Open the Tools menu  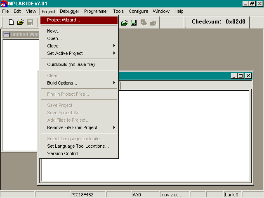(x=118, y=11)
